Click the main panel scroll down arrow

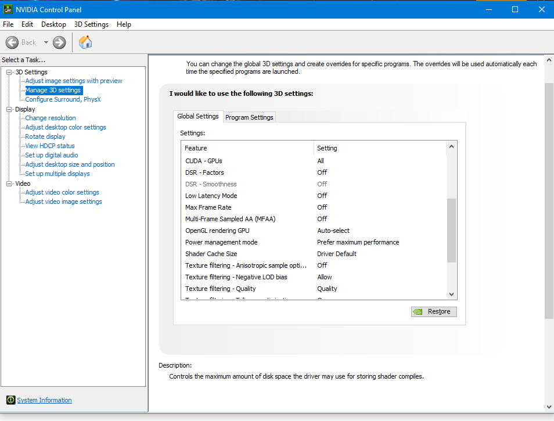coord(549,407)
